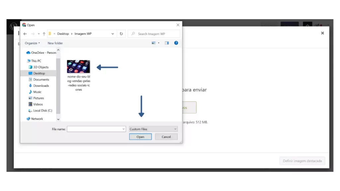Open 3D Objects folder
This screenshot has height=191, width=340.
(39, 67)
